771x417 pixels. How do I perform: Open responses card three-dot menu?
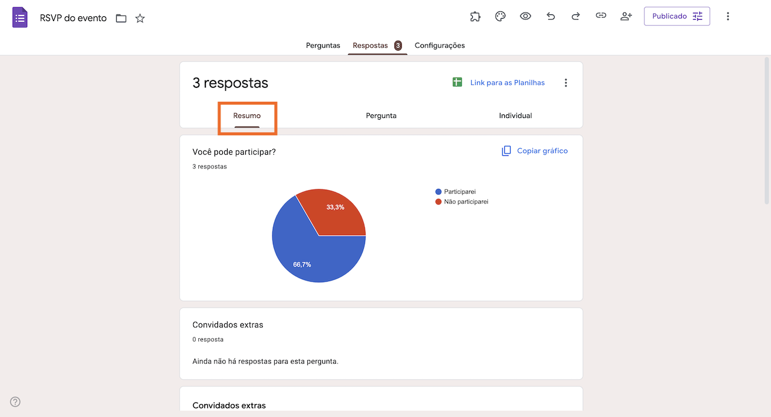coord(566,83)
